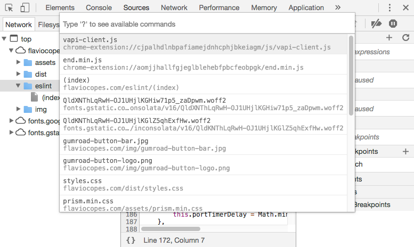The height and width of the screenshot is (247, 414).
Task: Add an XHR/fetch breakpoint with the plus icon
Action: coord(406,152)
